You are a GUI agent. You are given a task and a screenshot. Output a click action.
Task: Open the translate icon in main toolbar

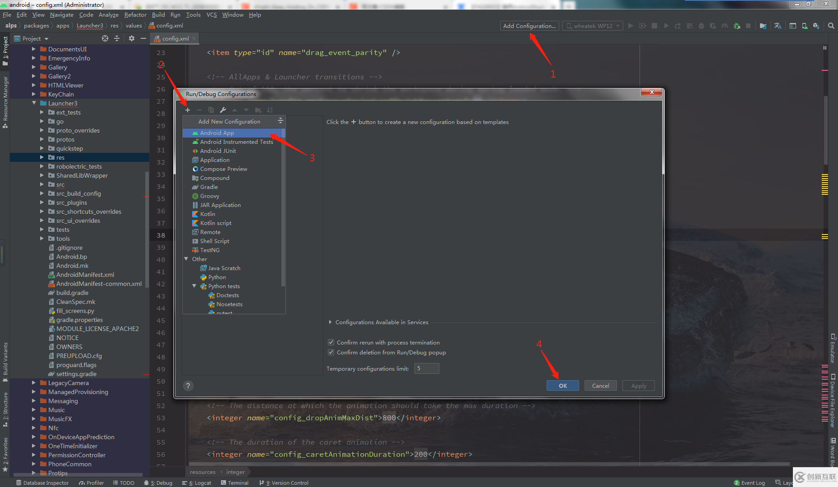778,26
